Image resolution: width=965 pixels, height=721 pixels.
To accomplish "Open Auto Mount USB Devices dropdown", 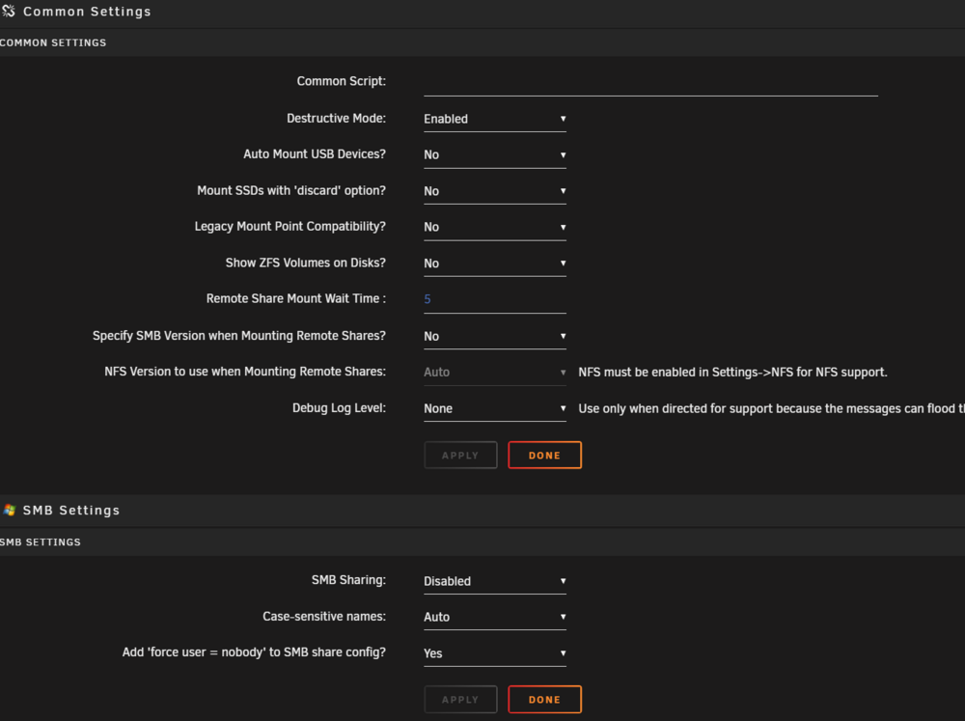I will [495, 154].
